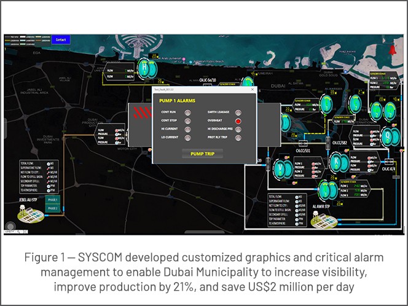Select the pump station Q icon

[387, 135]
